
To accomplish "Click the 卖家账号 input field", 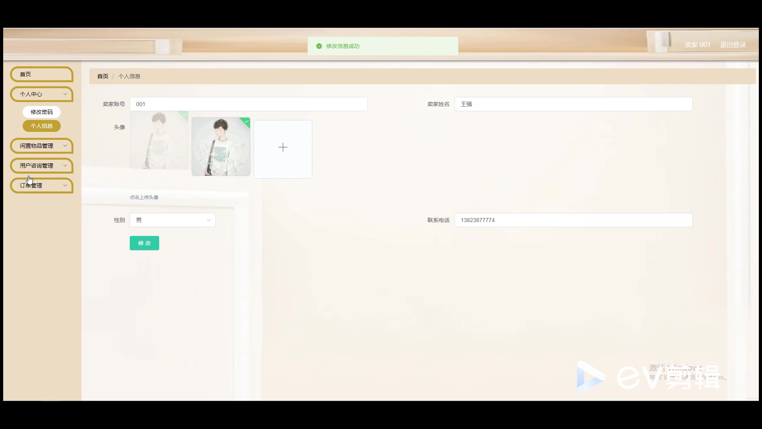I will point(248,104).
